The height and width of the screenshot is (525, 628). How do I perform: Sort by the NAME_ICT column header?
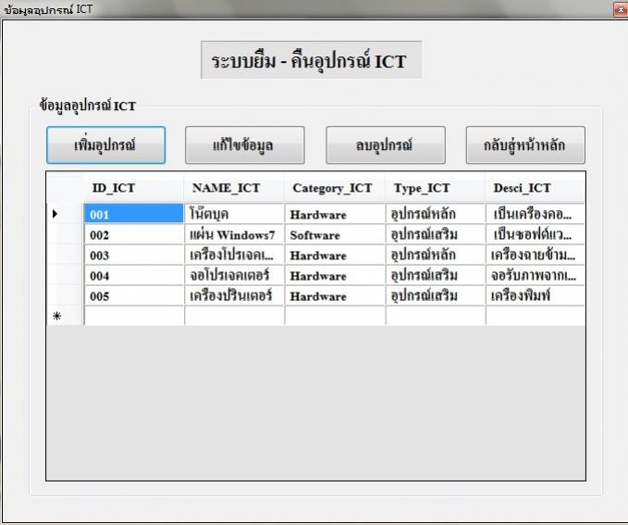click(234, 187)
